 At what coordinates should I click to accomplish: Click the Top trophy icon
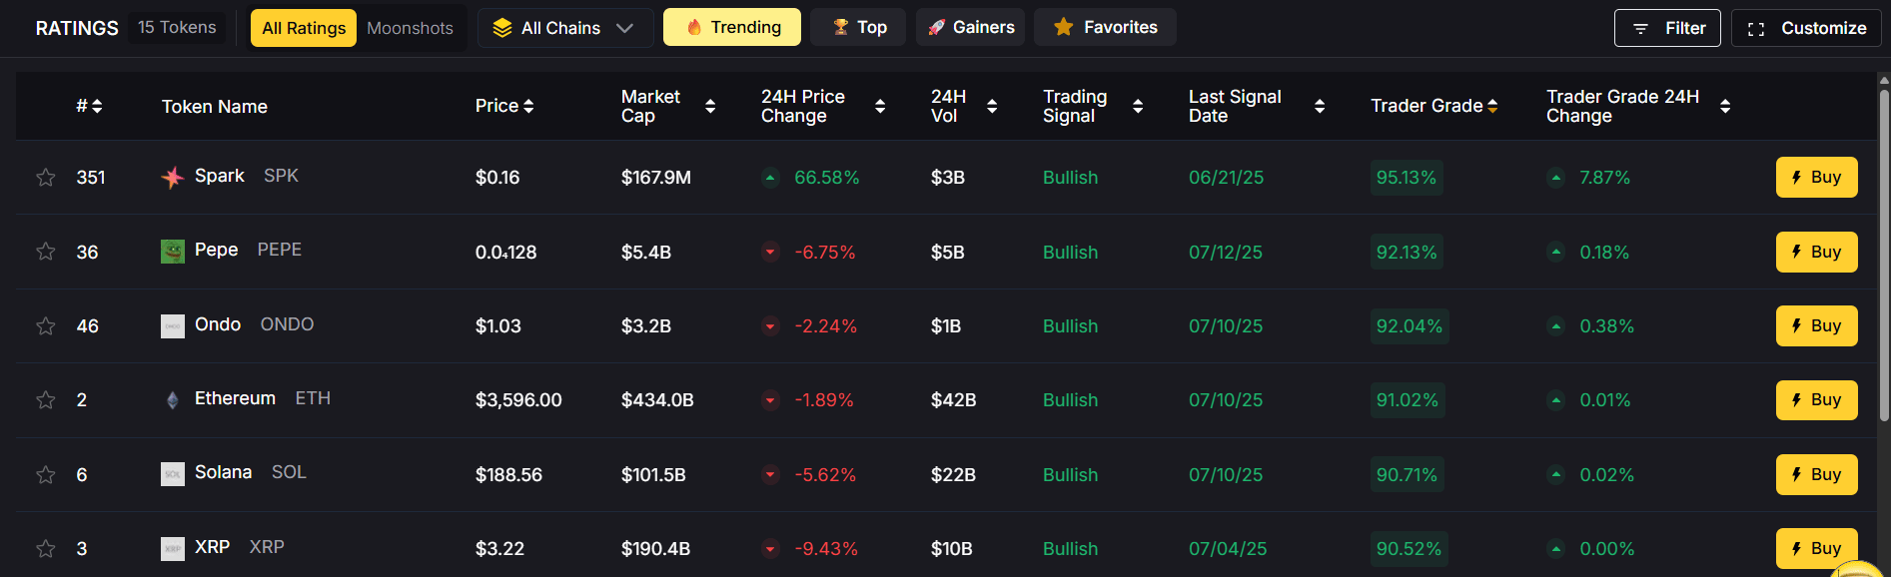click(841, 27)
